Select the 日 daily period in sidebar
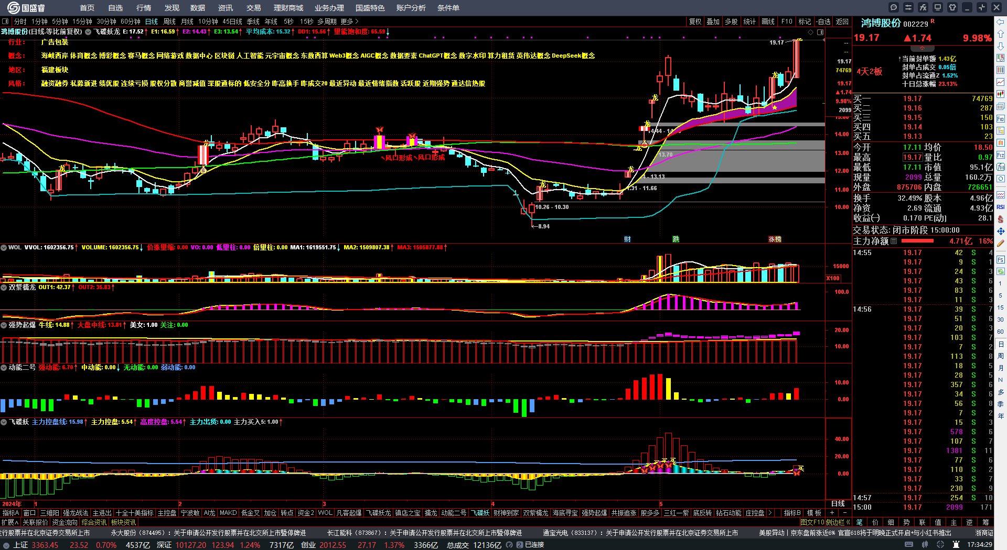 coord(1001,344)
